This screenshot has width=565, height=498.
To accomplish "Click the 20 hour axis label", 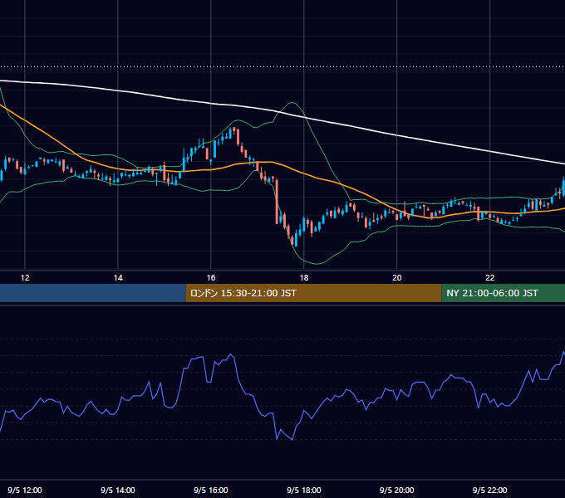I will pyautogui.click(x=396, y=278).
